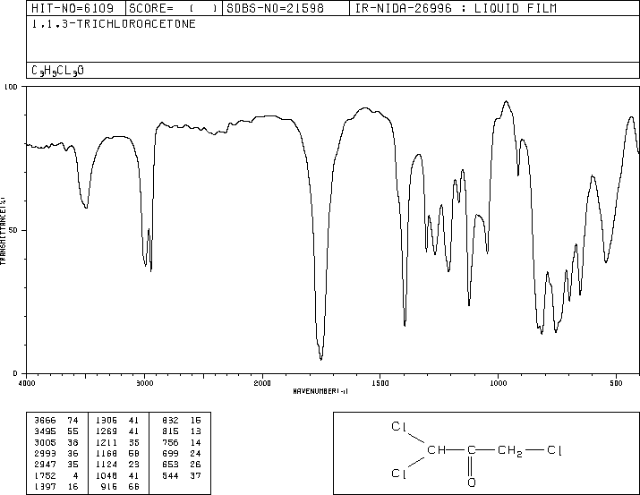The height and width of the screenshot is (495, 640).
Task: Select peak table entry 1048
Action: 117,475
